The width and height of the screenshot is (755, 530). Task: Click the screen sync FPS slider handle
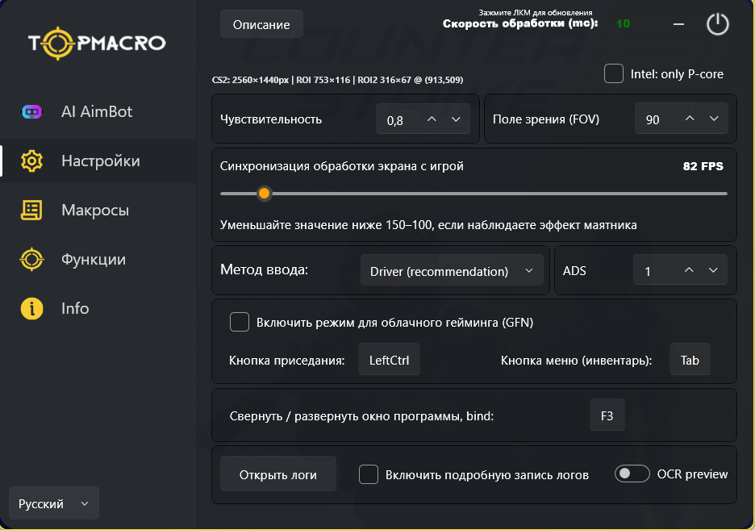pos(264,194)
